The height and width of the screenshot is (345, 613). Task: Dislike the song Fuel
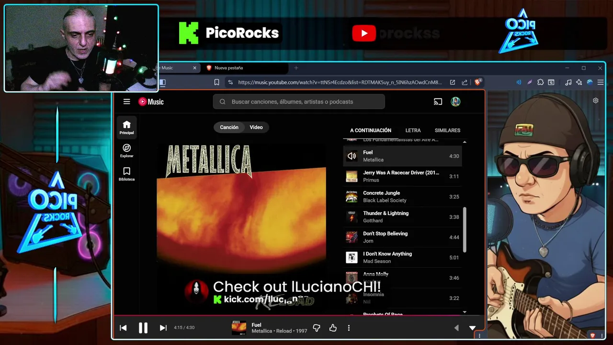(x=317, y=328)
